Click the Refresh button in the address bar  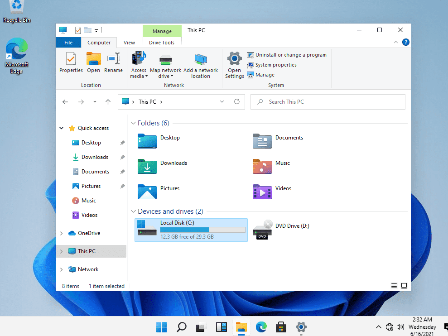click(x=237, y=102)
